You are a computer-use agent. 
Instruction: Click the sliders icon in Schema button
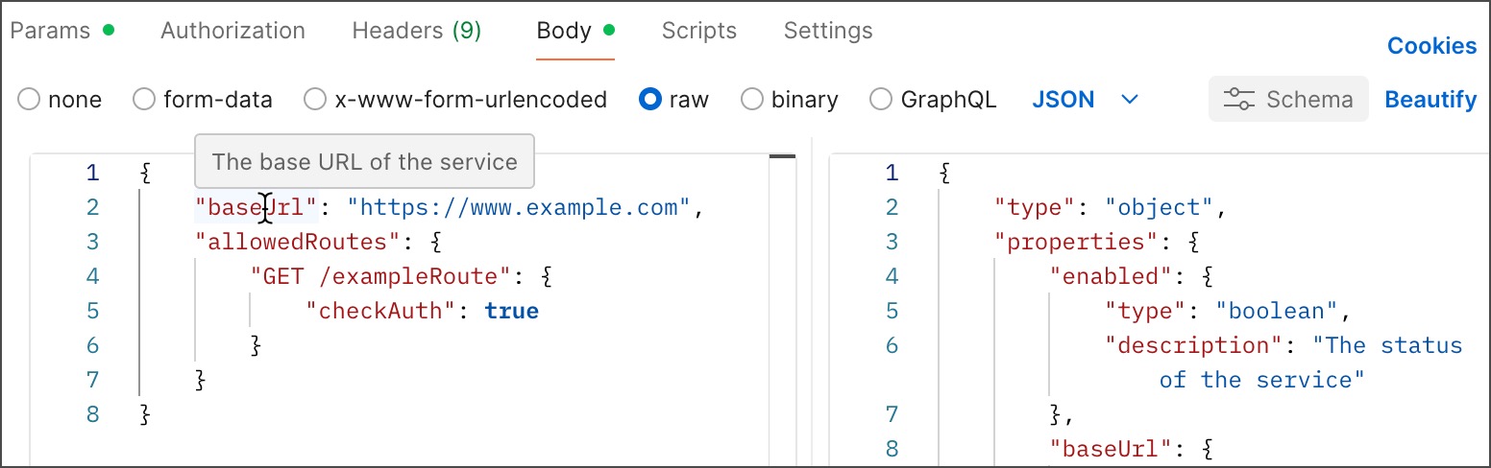click(1239, 99)
